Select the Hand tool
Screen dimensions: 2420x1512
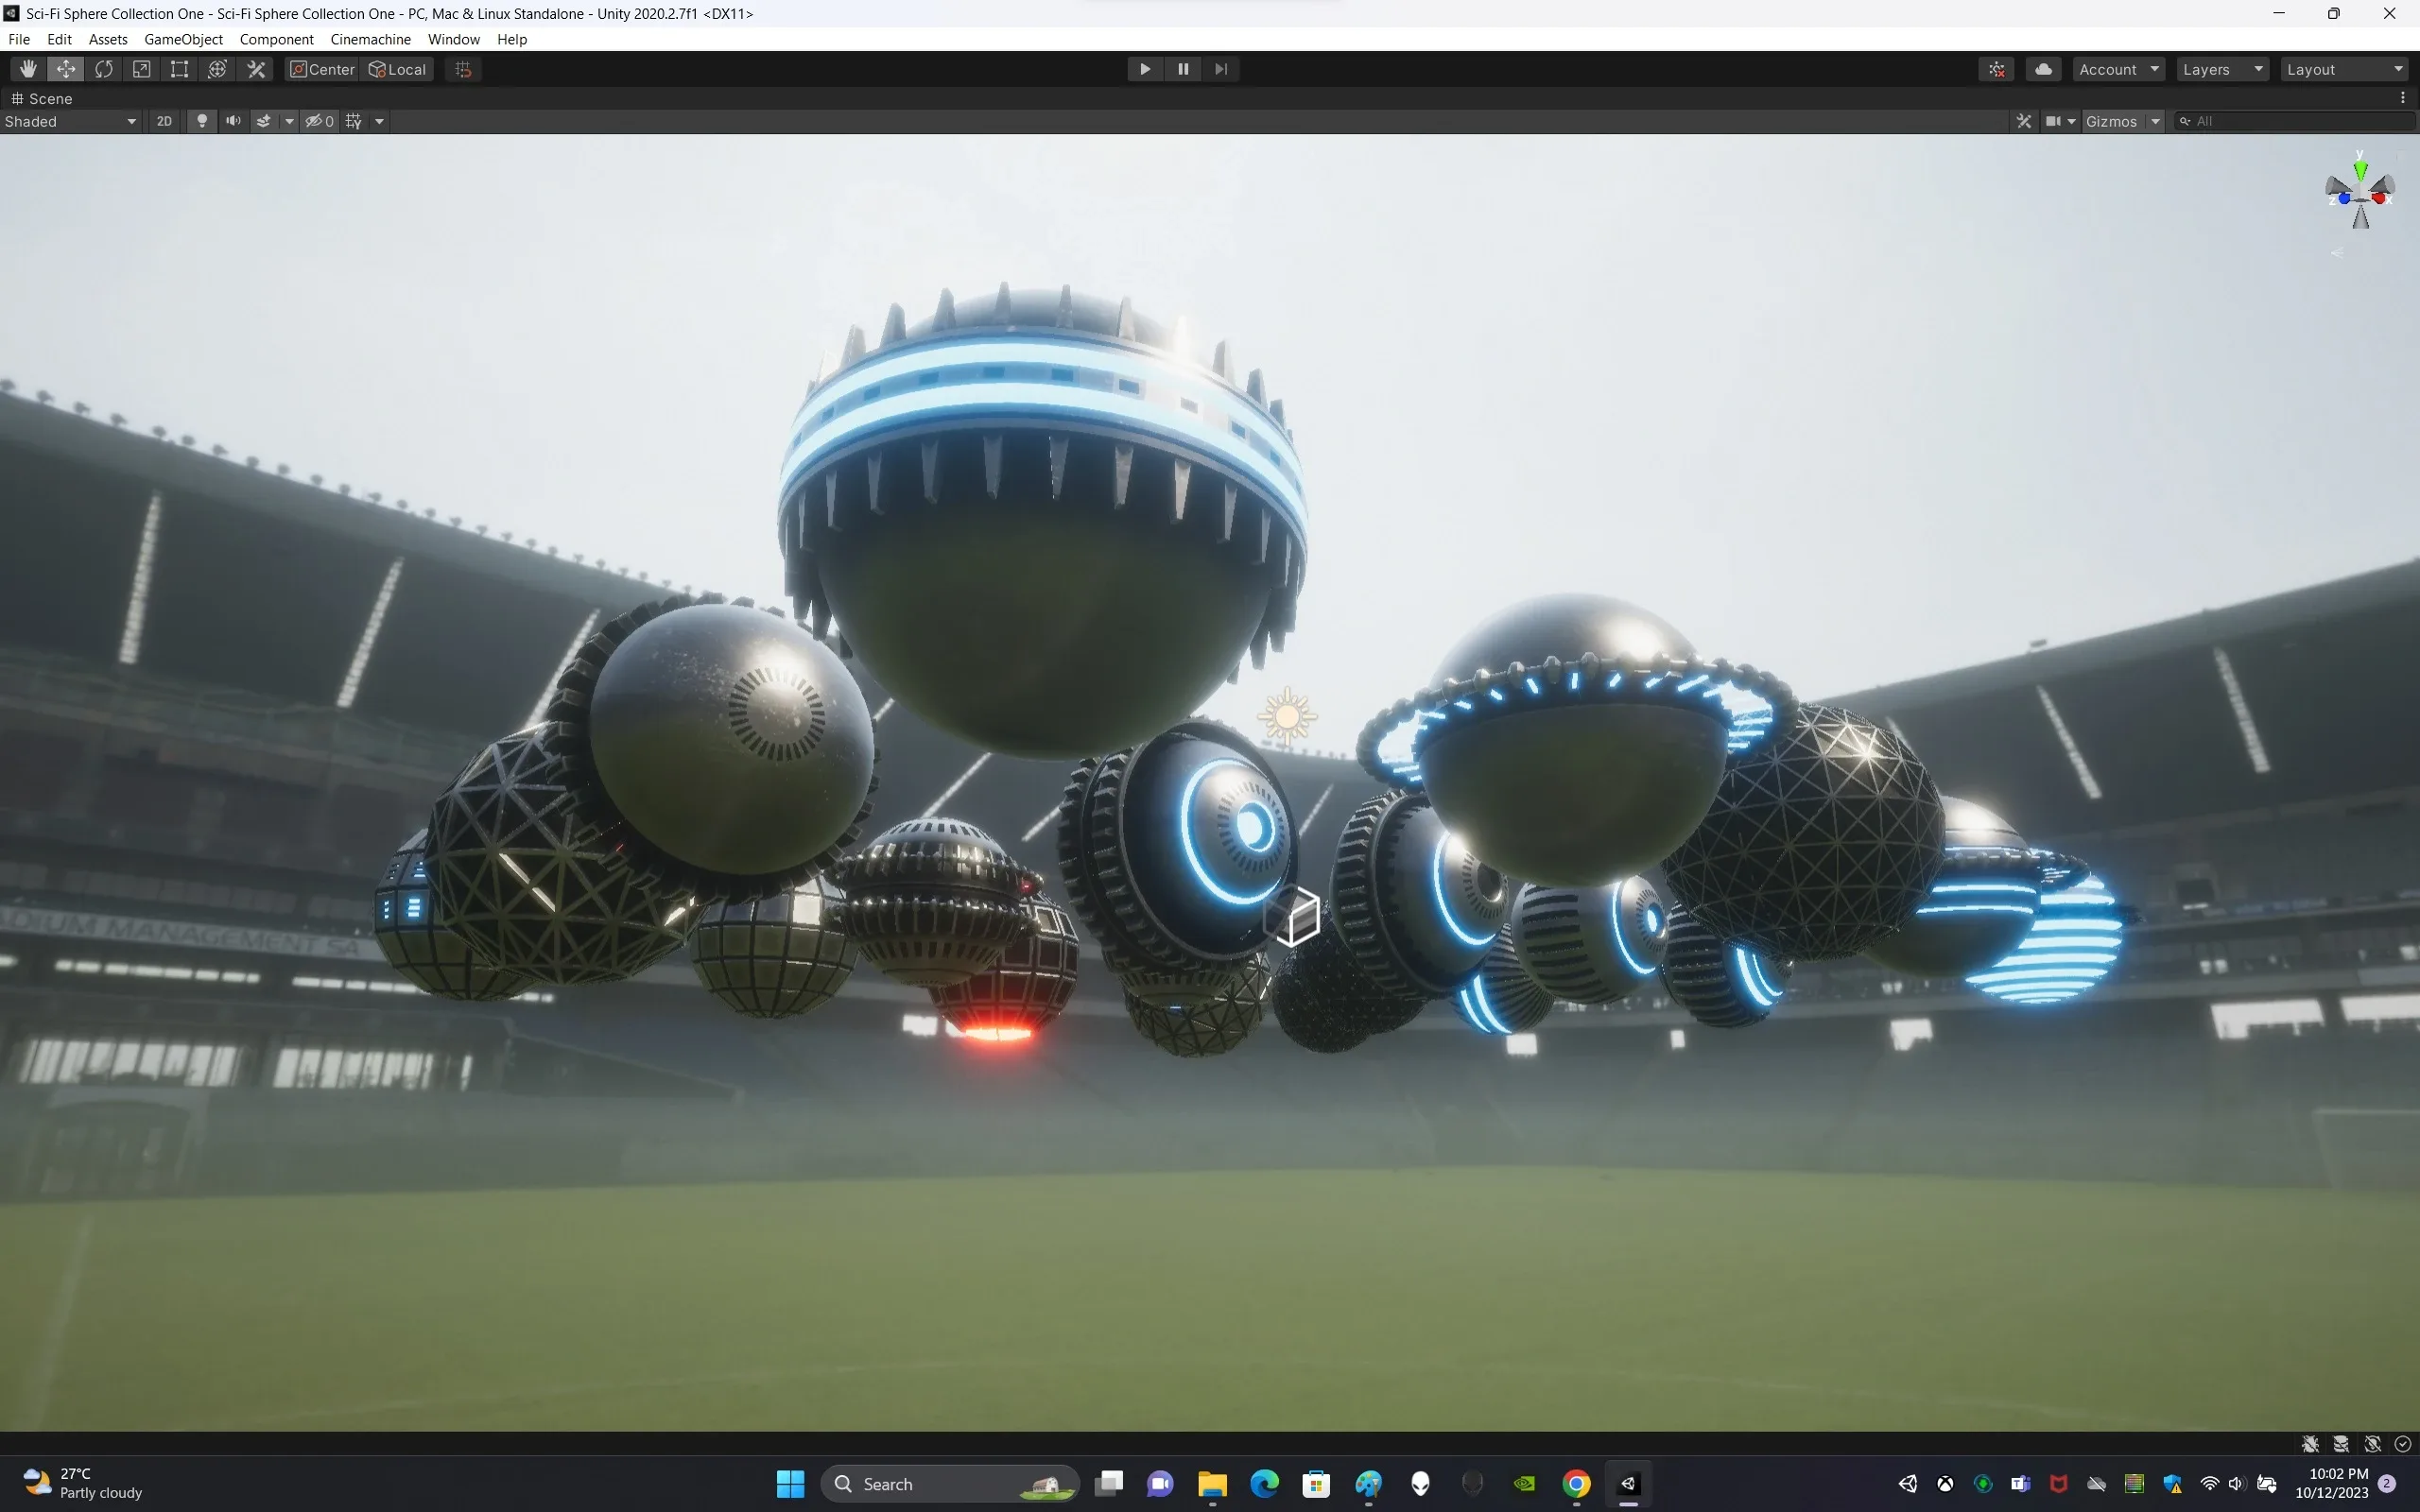pos(28,69)
